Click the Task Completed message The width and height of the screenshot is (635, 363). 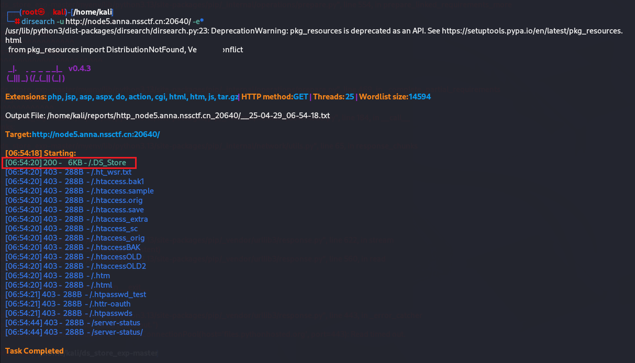point(35,351)
